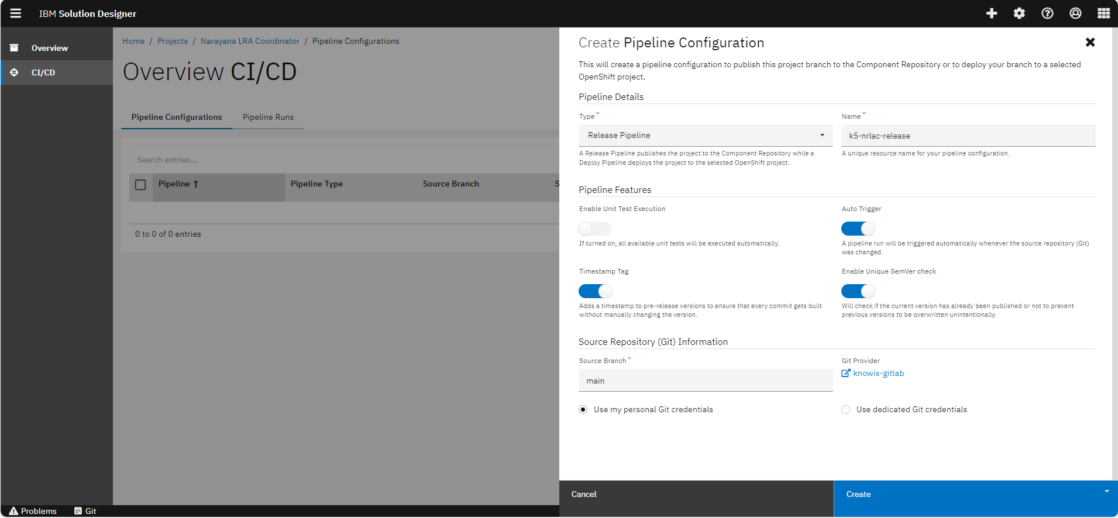
Task: Sort by the Source Branch column header
Action: [x=451, y=184]
